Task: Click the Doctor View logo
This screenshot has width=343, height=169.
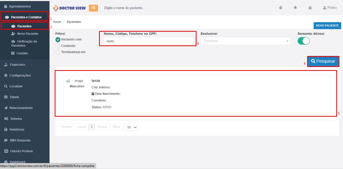Action: tap(69, 8)
